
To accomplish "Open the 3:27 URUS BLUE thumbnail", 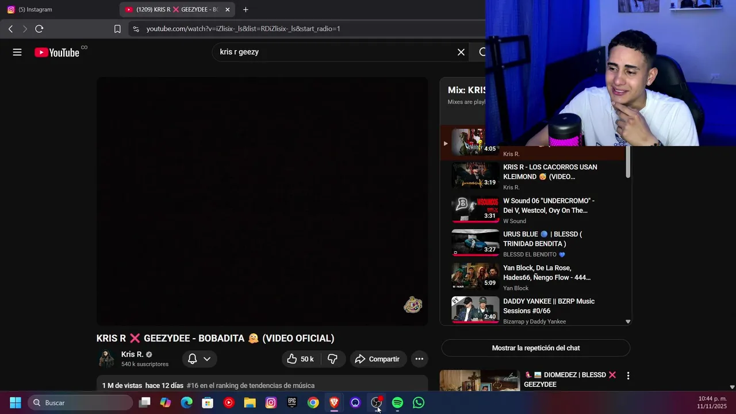I will coord(475,243).
